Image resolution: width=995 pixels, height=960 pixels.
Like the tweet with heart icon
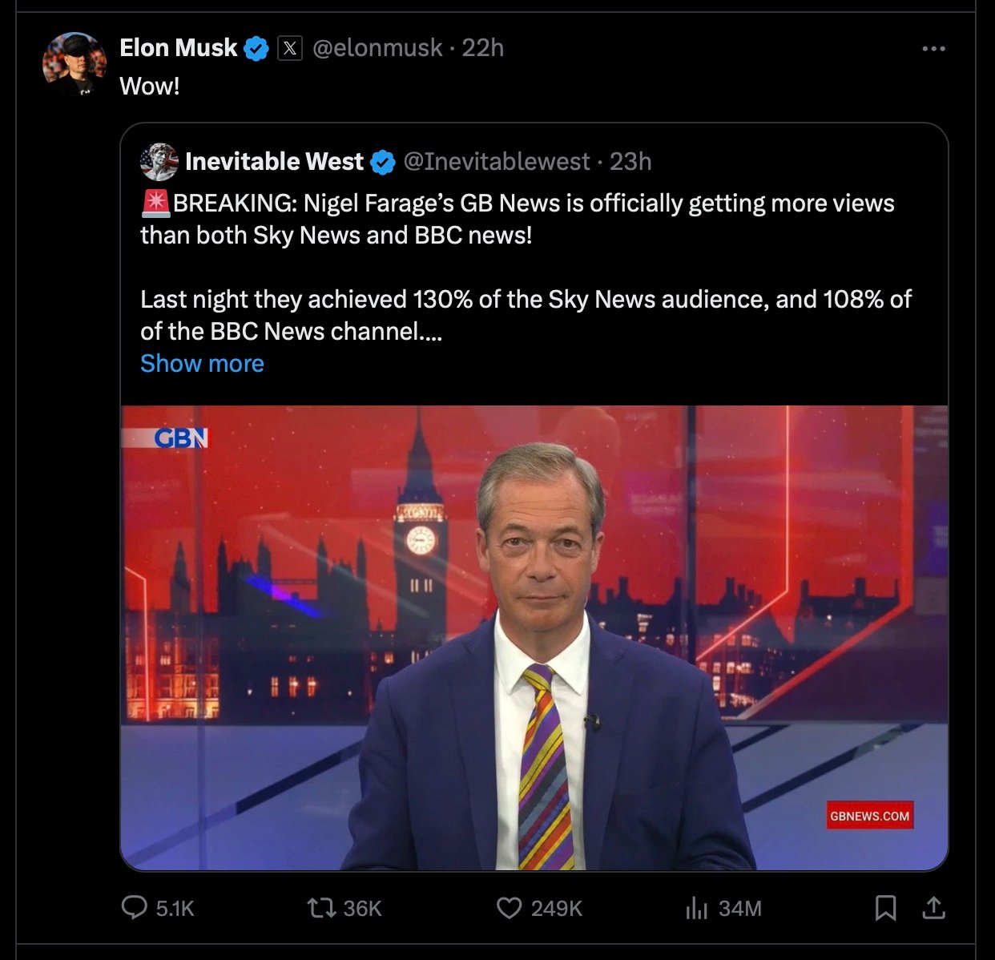click(509, 907)
